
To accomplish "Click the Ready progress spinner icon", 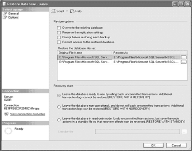I will coord(8,131).
